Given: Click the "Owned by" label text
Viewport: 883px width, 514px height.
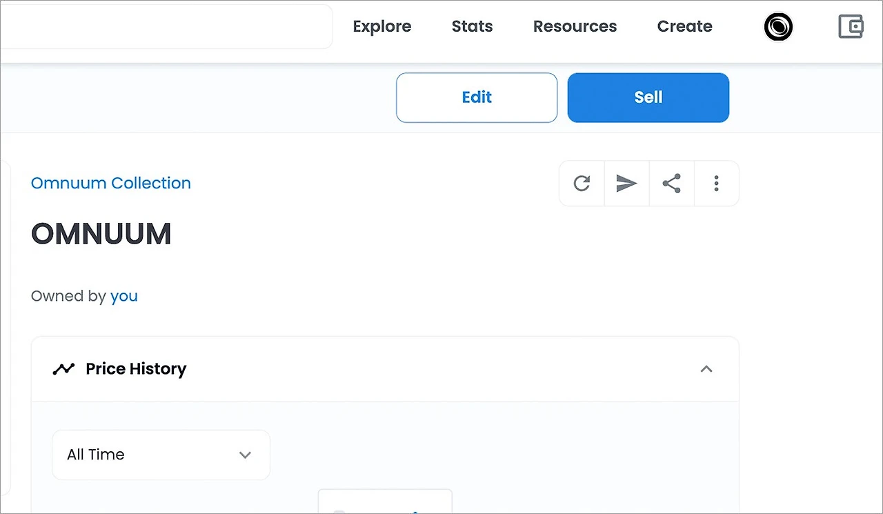Looking at the screenshot, I should coord(68,296).
